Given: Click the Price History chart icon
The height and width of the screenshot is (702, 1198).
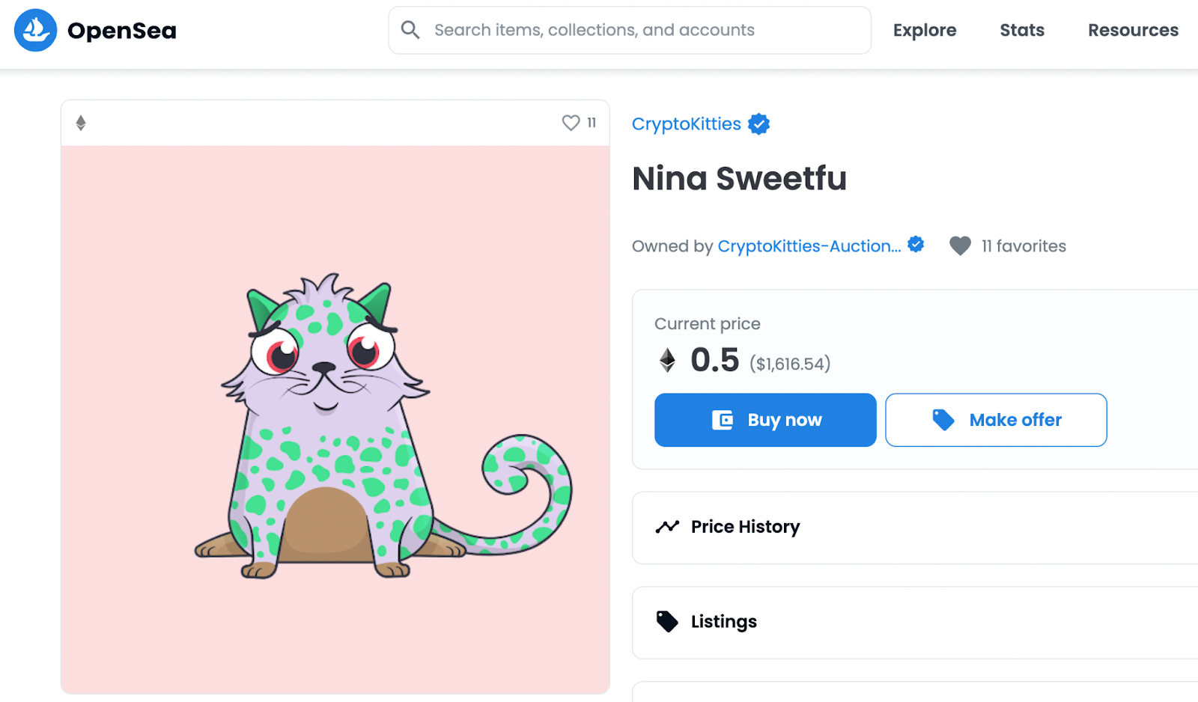Looking at the screenshot, I should [667, 527].
